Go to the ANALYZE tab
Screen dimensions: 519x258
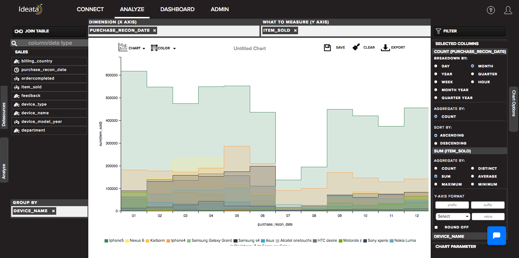[x=132, y=9]
